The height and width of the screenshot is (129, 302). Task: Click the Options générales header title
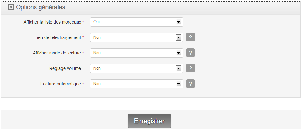[40, 7]
